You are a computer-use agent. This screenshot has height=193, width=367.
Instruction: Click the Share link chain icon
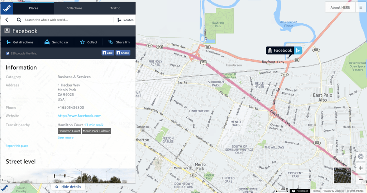click(x=110, y=42)
